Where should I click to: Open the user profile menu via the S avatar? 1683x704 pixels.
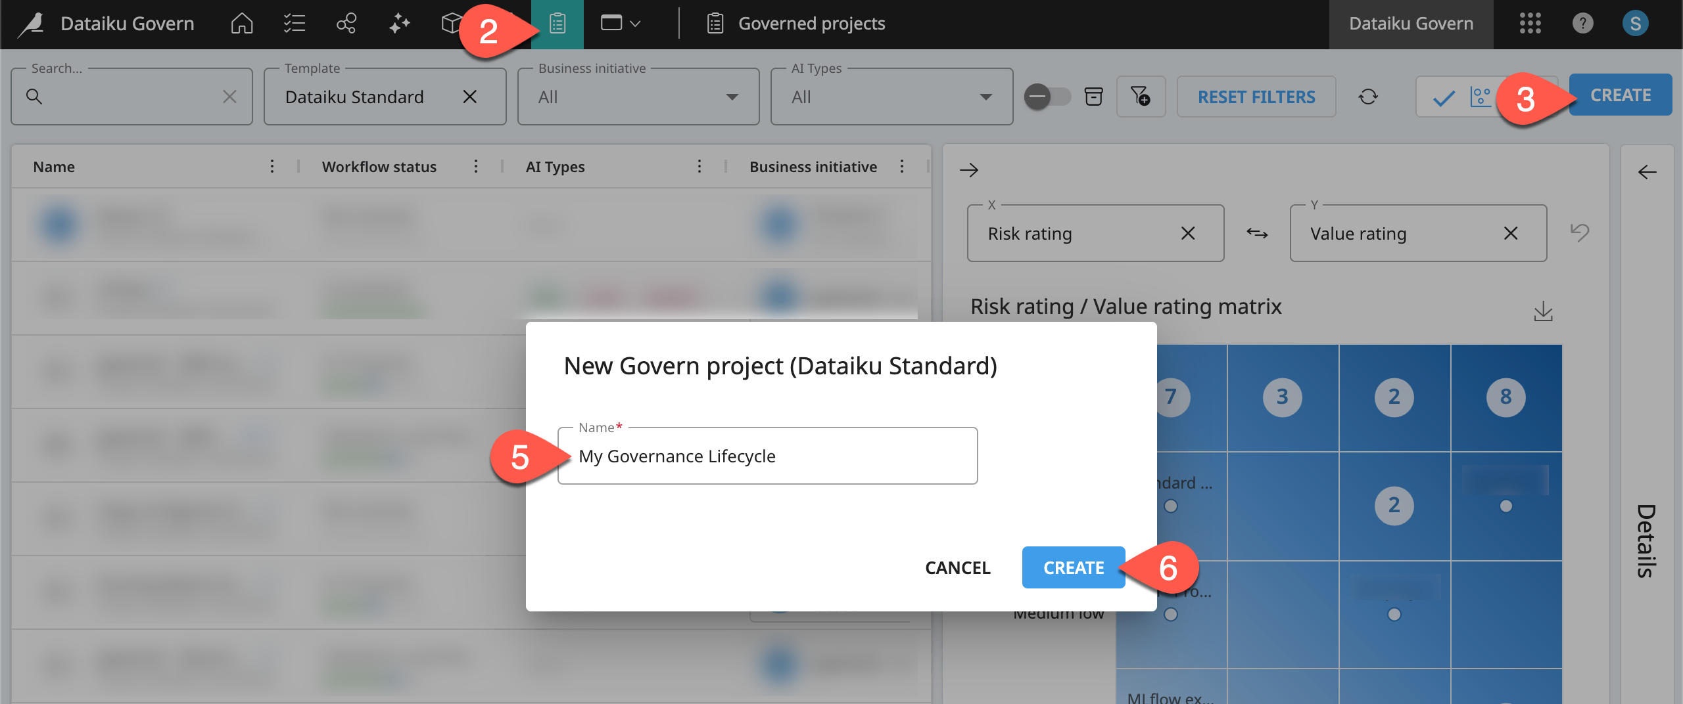click(1636, 24)
